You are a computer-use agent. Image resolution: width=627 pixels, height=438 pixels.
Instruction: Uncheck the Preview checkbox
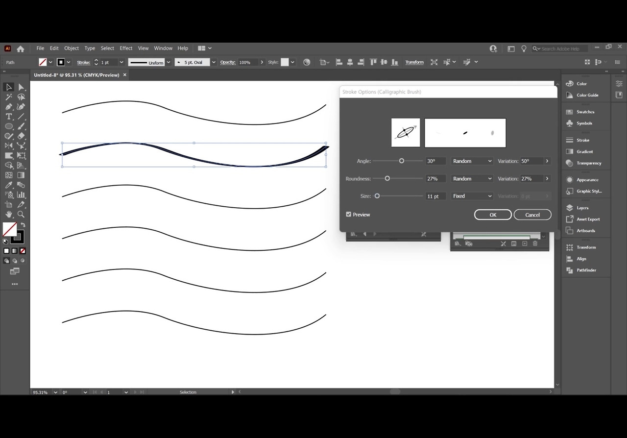tap(349, 215)
